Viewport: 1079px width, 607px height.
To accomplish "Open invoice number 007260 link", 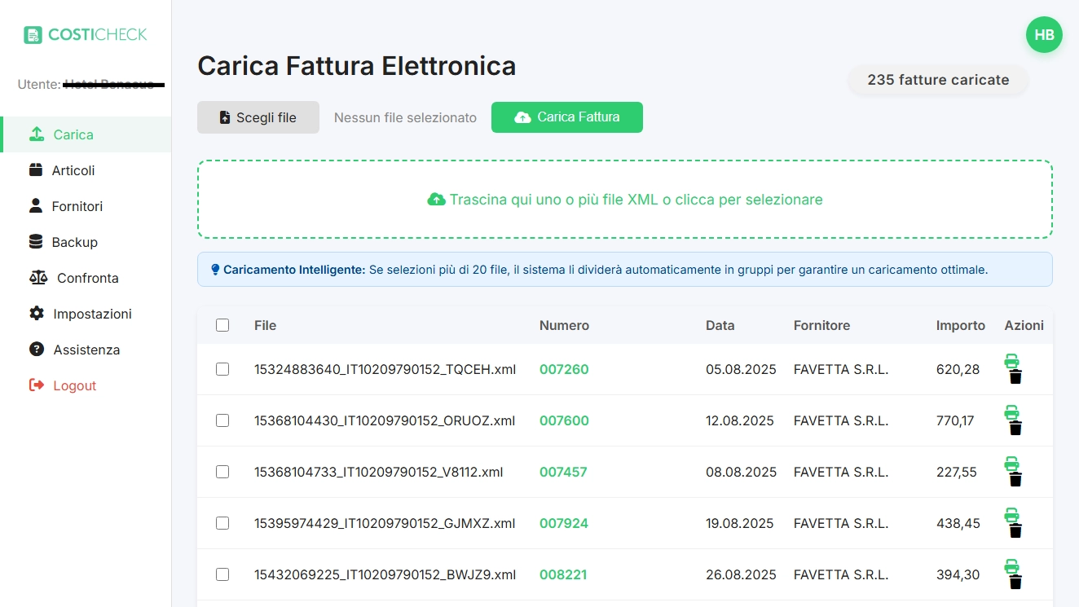I will click(x=564, y=369).
